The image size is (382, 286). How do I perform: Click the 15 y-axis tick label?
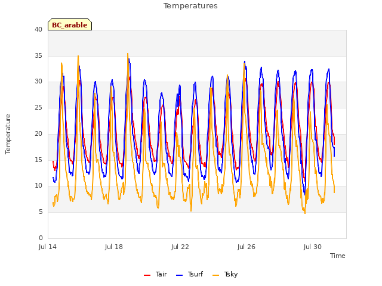click(x=38, y=160)
